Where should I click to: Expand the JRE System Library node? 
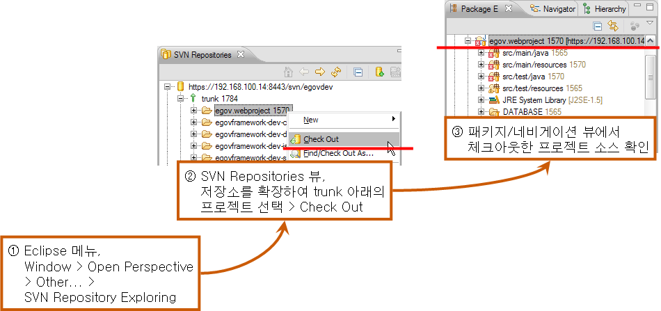[481, 100]
